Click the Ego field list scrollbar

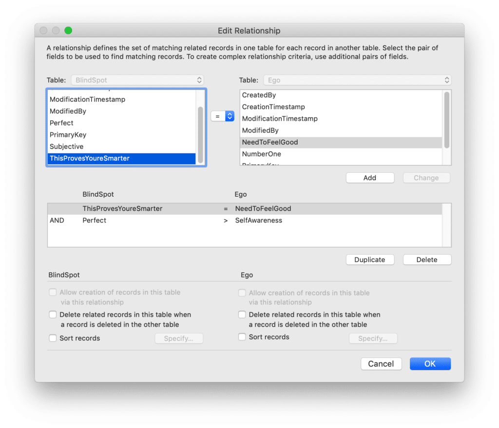pos(446,120)
